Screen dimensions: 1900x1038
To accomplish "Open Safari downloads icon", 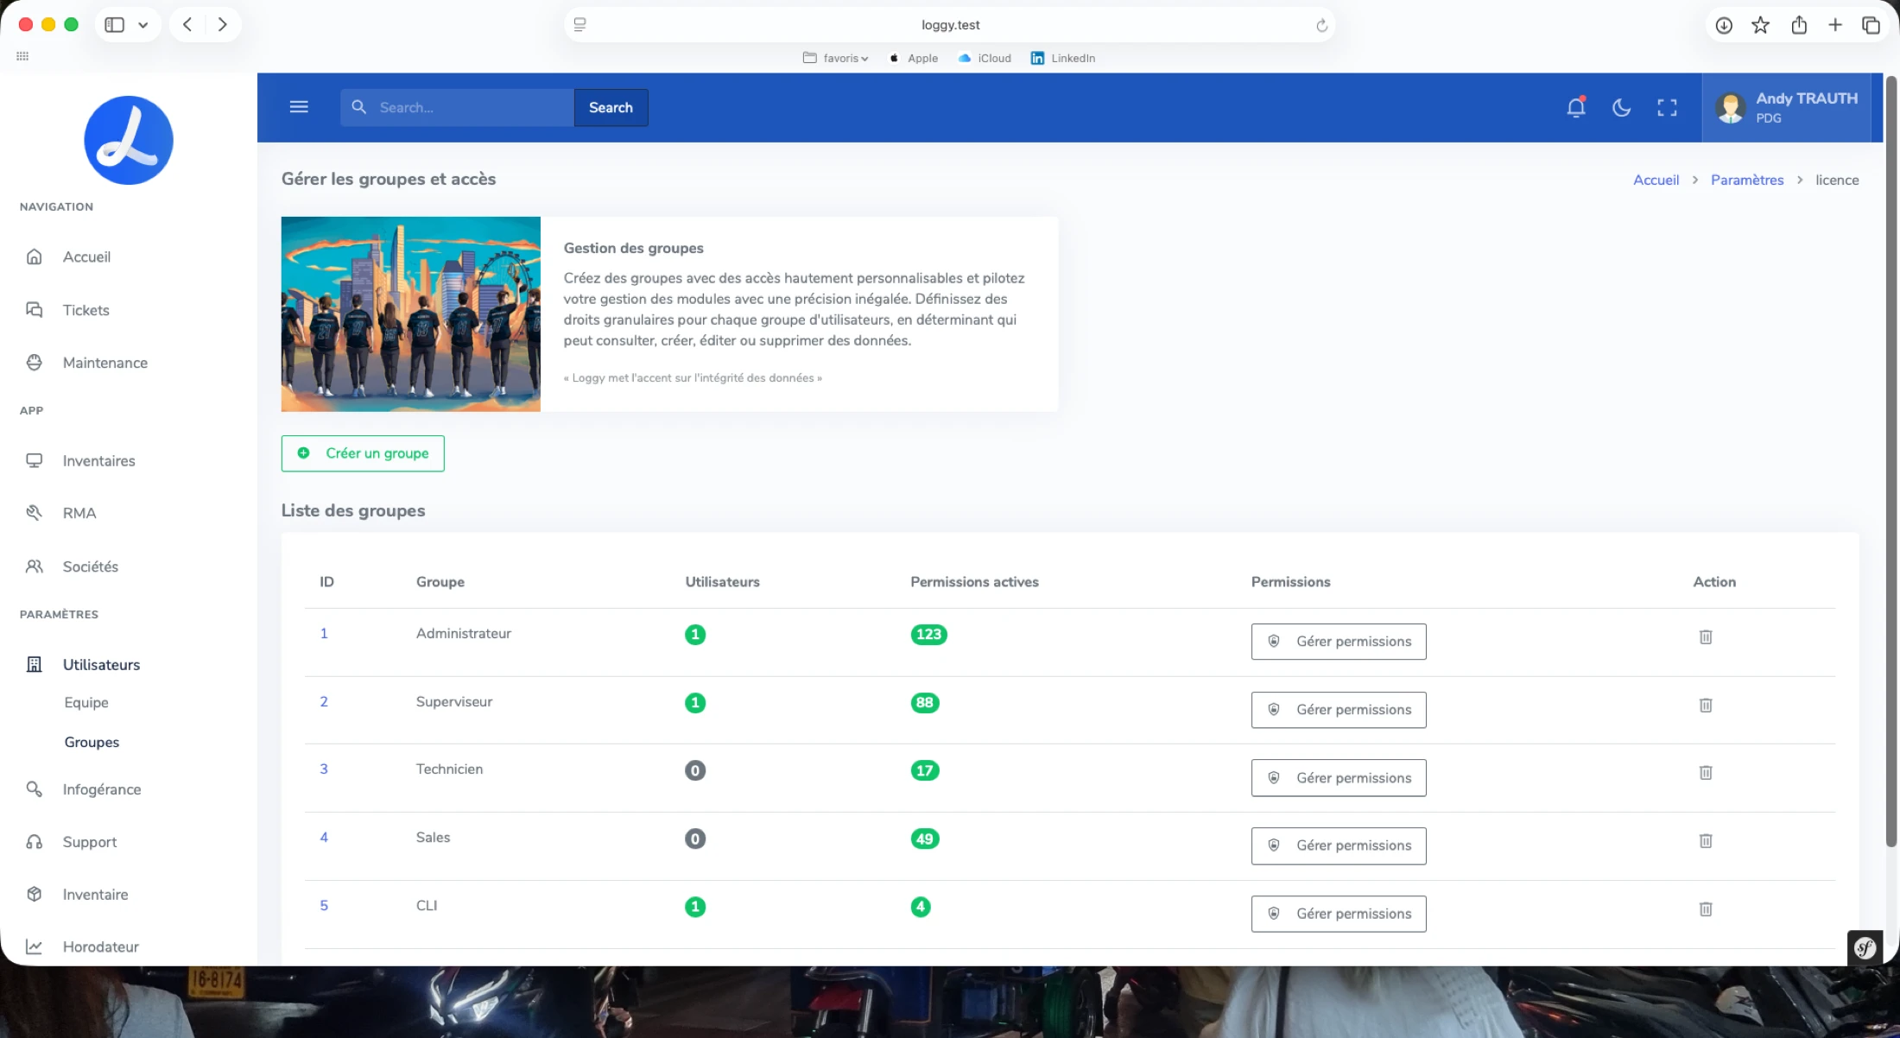I will click(1724, 25).
